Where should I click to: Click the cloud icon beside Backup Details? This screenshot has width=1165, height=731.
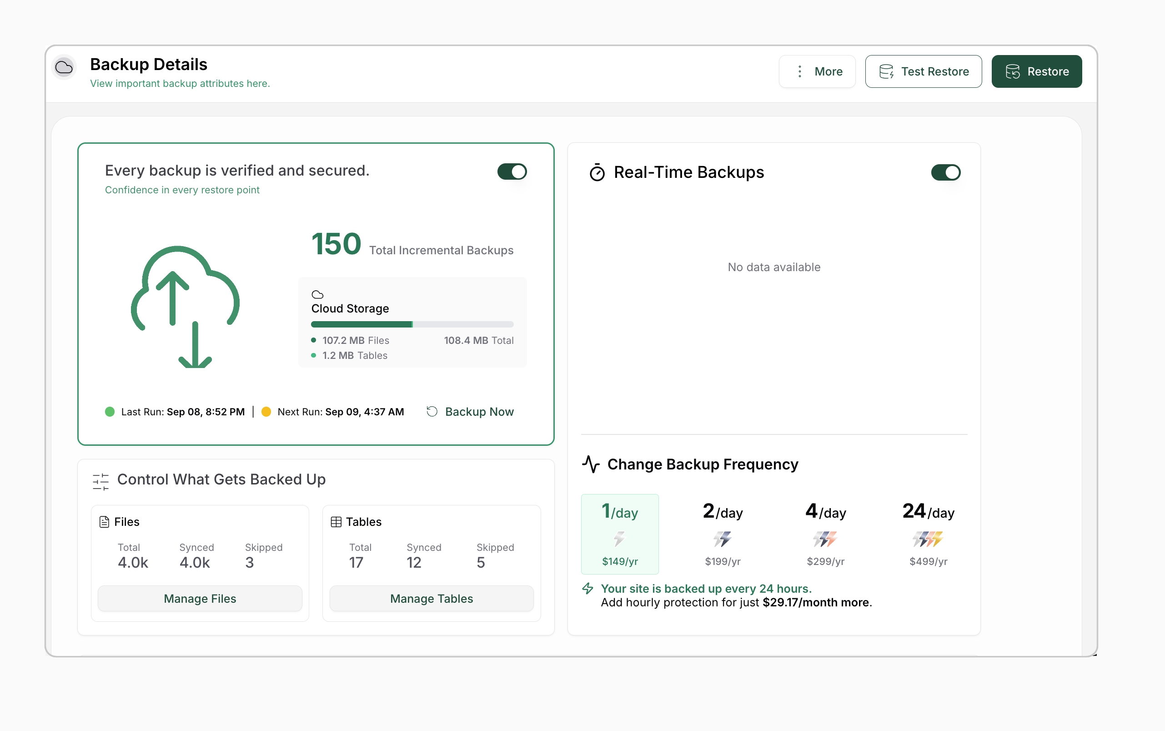click(64, 67)
